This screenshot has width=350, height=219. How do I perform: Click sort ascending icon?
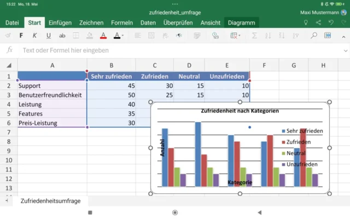pos(268,36)
